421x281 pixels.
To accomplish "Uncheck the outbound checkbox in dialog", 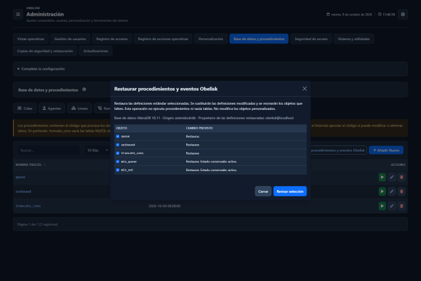I will (118, 145).
